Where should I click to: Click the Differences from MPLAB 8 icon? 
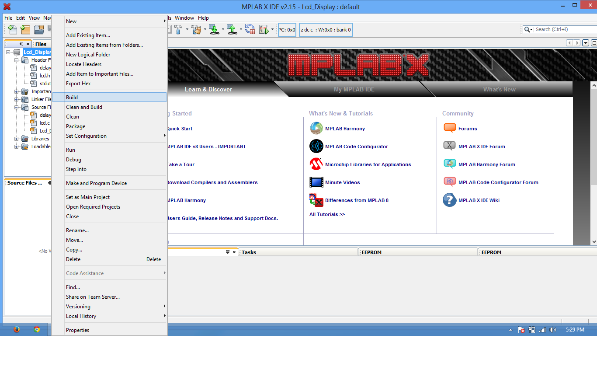click(x=316, y=200)
